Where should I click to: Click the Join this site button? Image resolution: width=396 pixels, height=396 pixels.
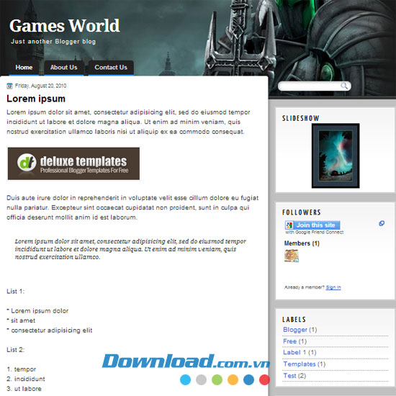click(x=312, y=225)
